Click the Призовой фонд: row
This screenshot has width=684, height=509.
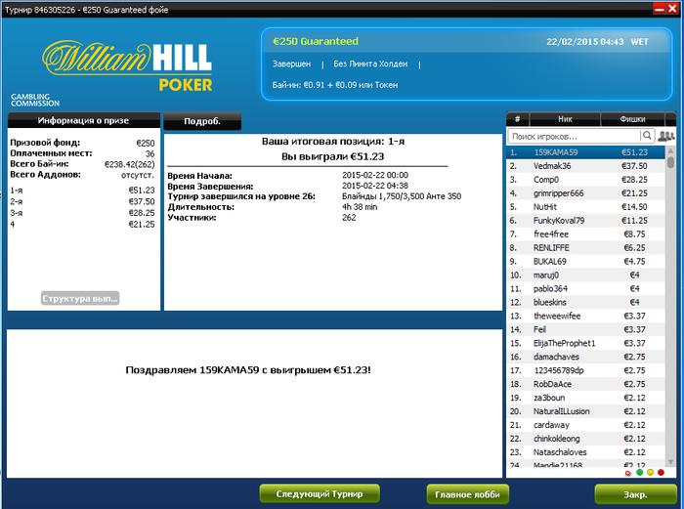coord(82,143)
